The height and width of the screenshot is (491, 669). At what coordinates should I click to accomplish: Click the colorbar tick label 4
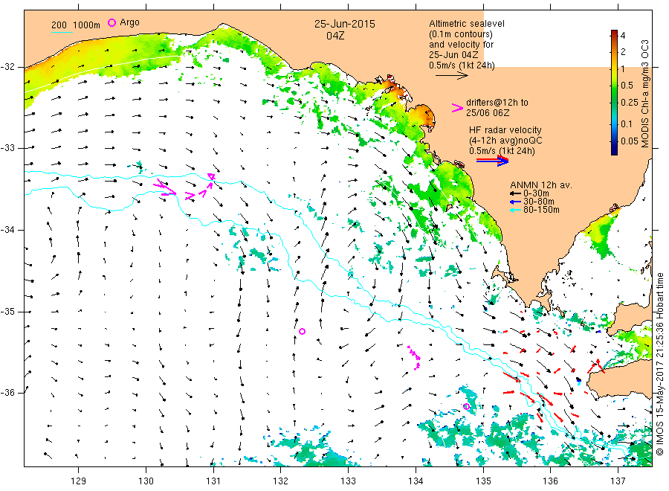click(623, 36)
